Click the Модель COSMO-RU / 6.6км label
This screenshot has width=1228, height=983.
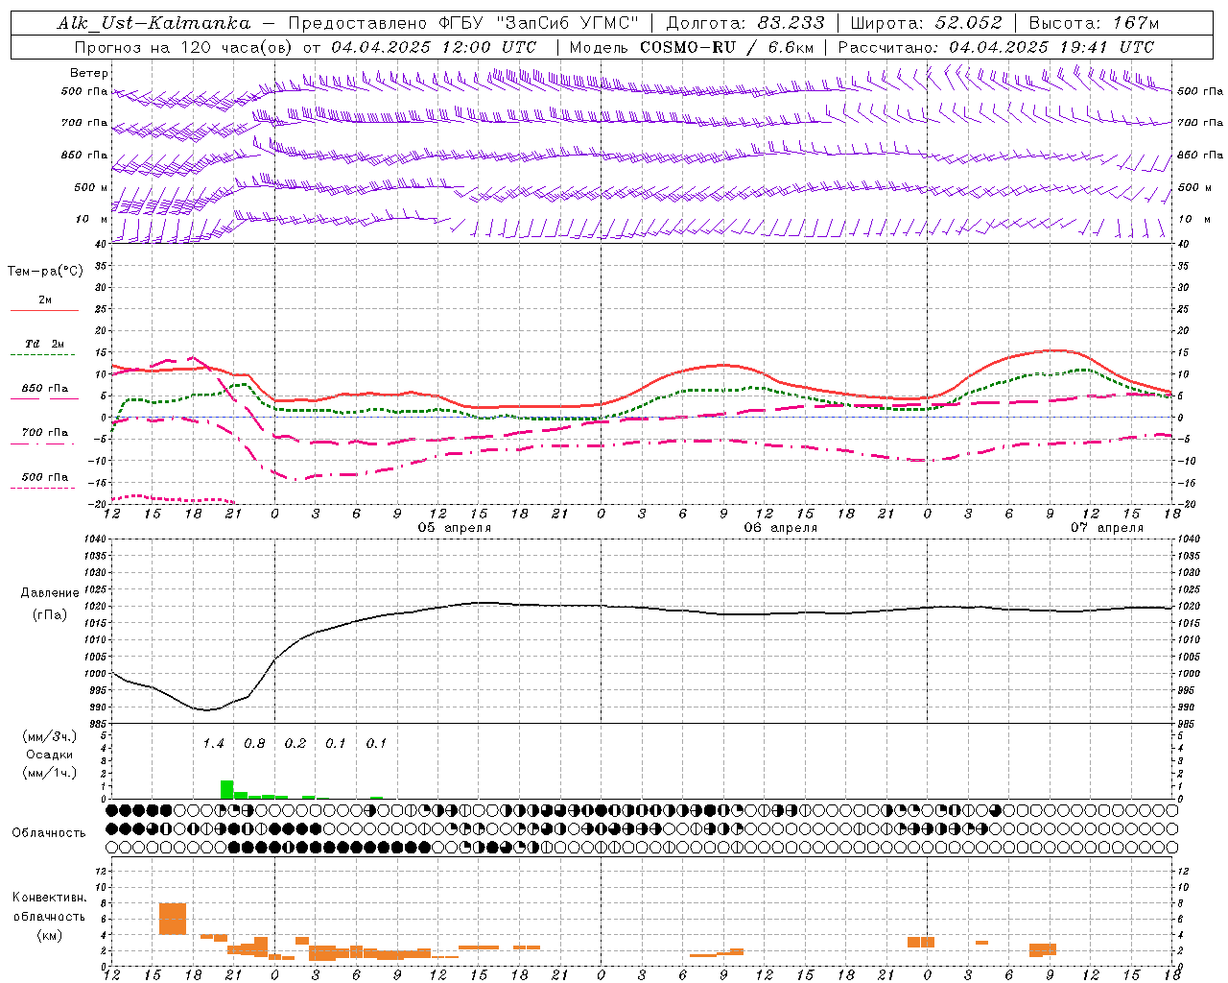(x=692, y=46)
